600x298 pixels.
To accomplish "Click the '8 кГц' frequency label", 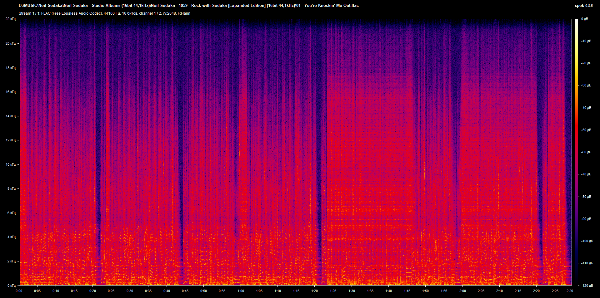I will click(12, 188).
